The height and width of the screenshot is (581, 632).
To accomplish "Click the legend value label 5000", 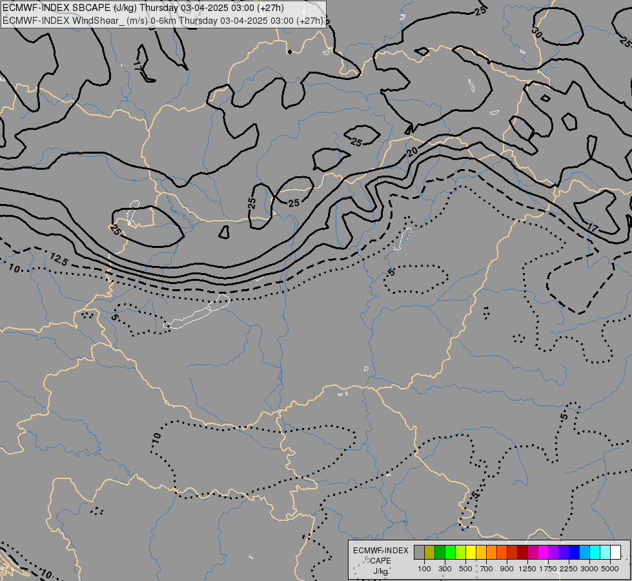I will (x=610, y=569).
